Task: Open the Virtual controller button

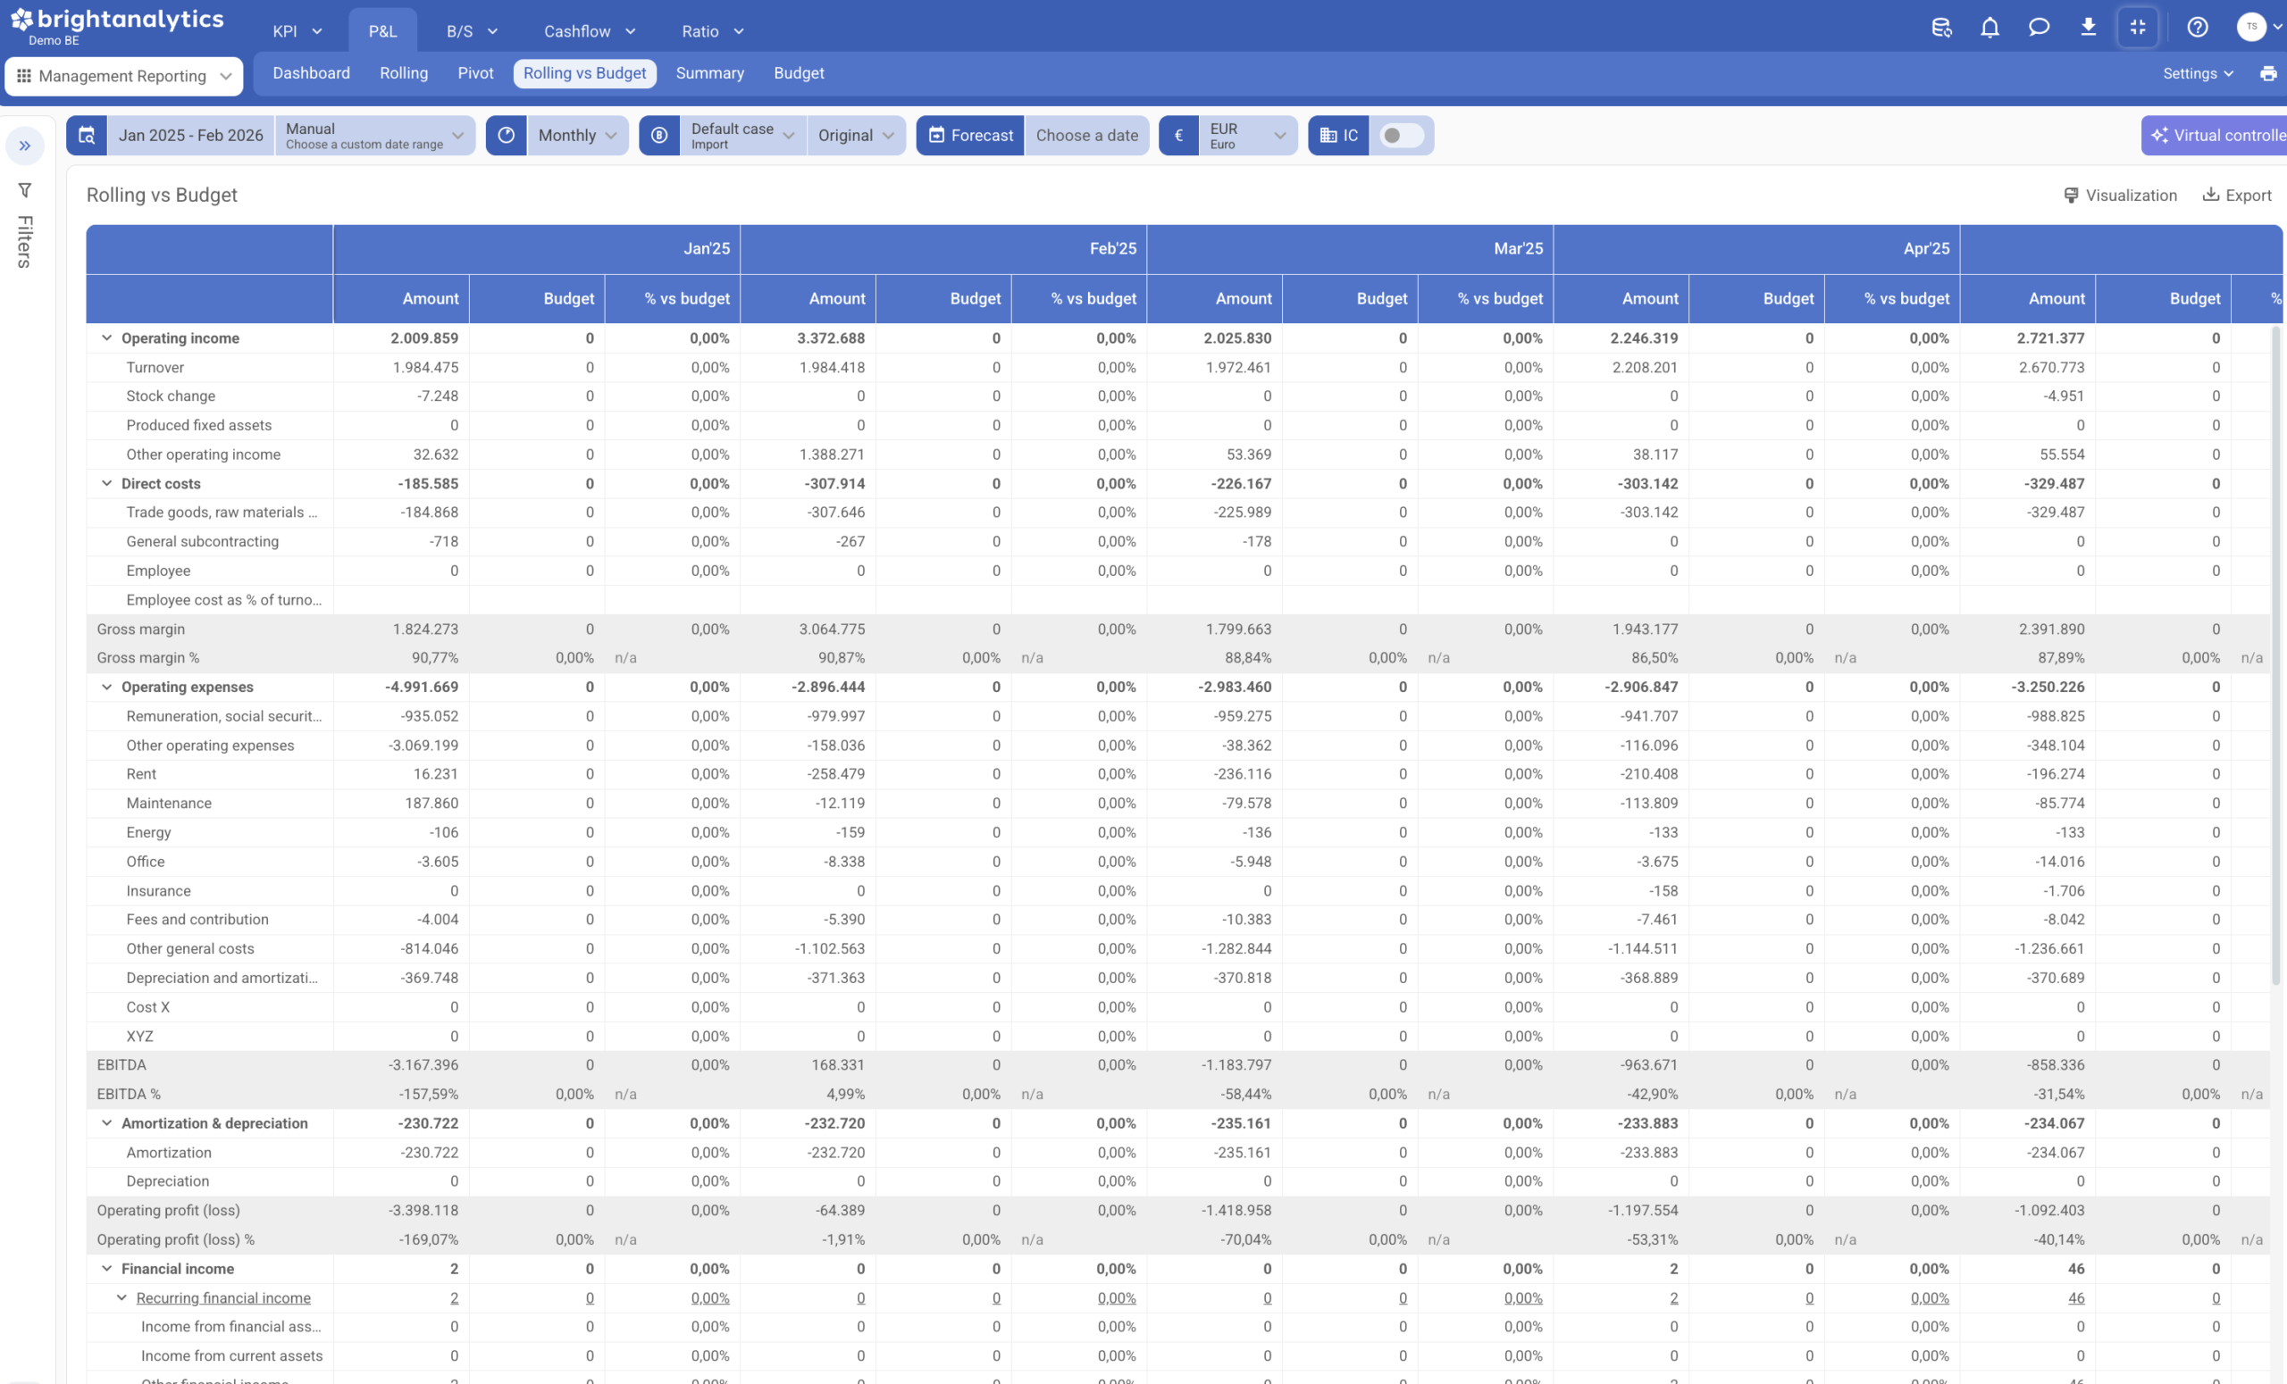Action: 2215,136
